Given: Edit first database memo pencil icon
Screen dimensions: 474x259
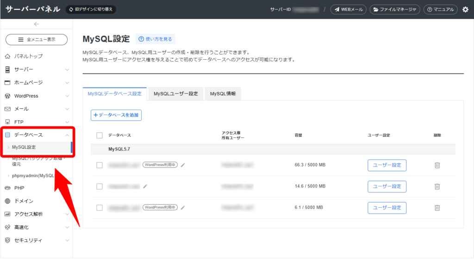Looking at the screenshot, I should pos(183,165).
